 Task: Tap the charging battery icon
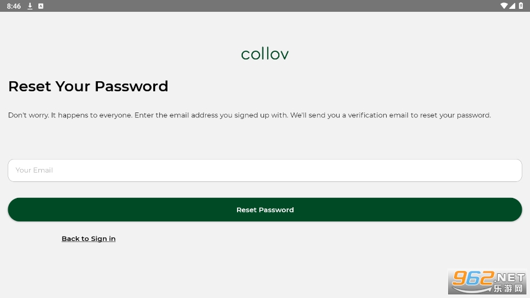point(521,6)
